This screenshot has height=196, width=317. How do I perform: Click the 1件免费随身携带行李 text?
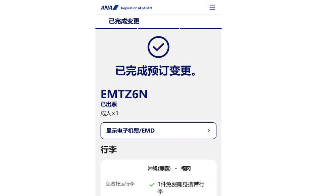[181, 188]
